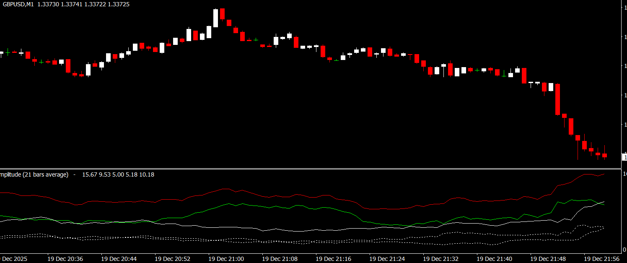The image size is (627, 263).
Task: Click the current price marker on price scale
Action: (x=624, y=157)
